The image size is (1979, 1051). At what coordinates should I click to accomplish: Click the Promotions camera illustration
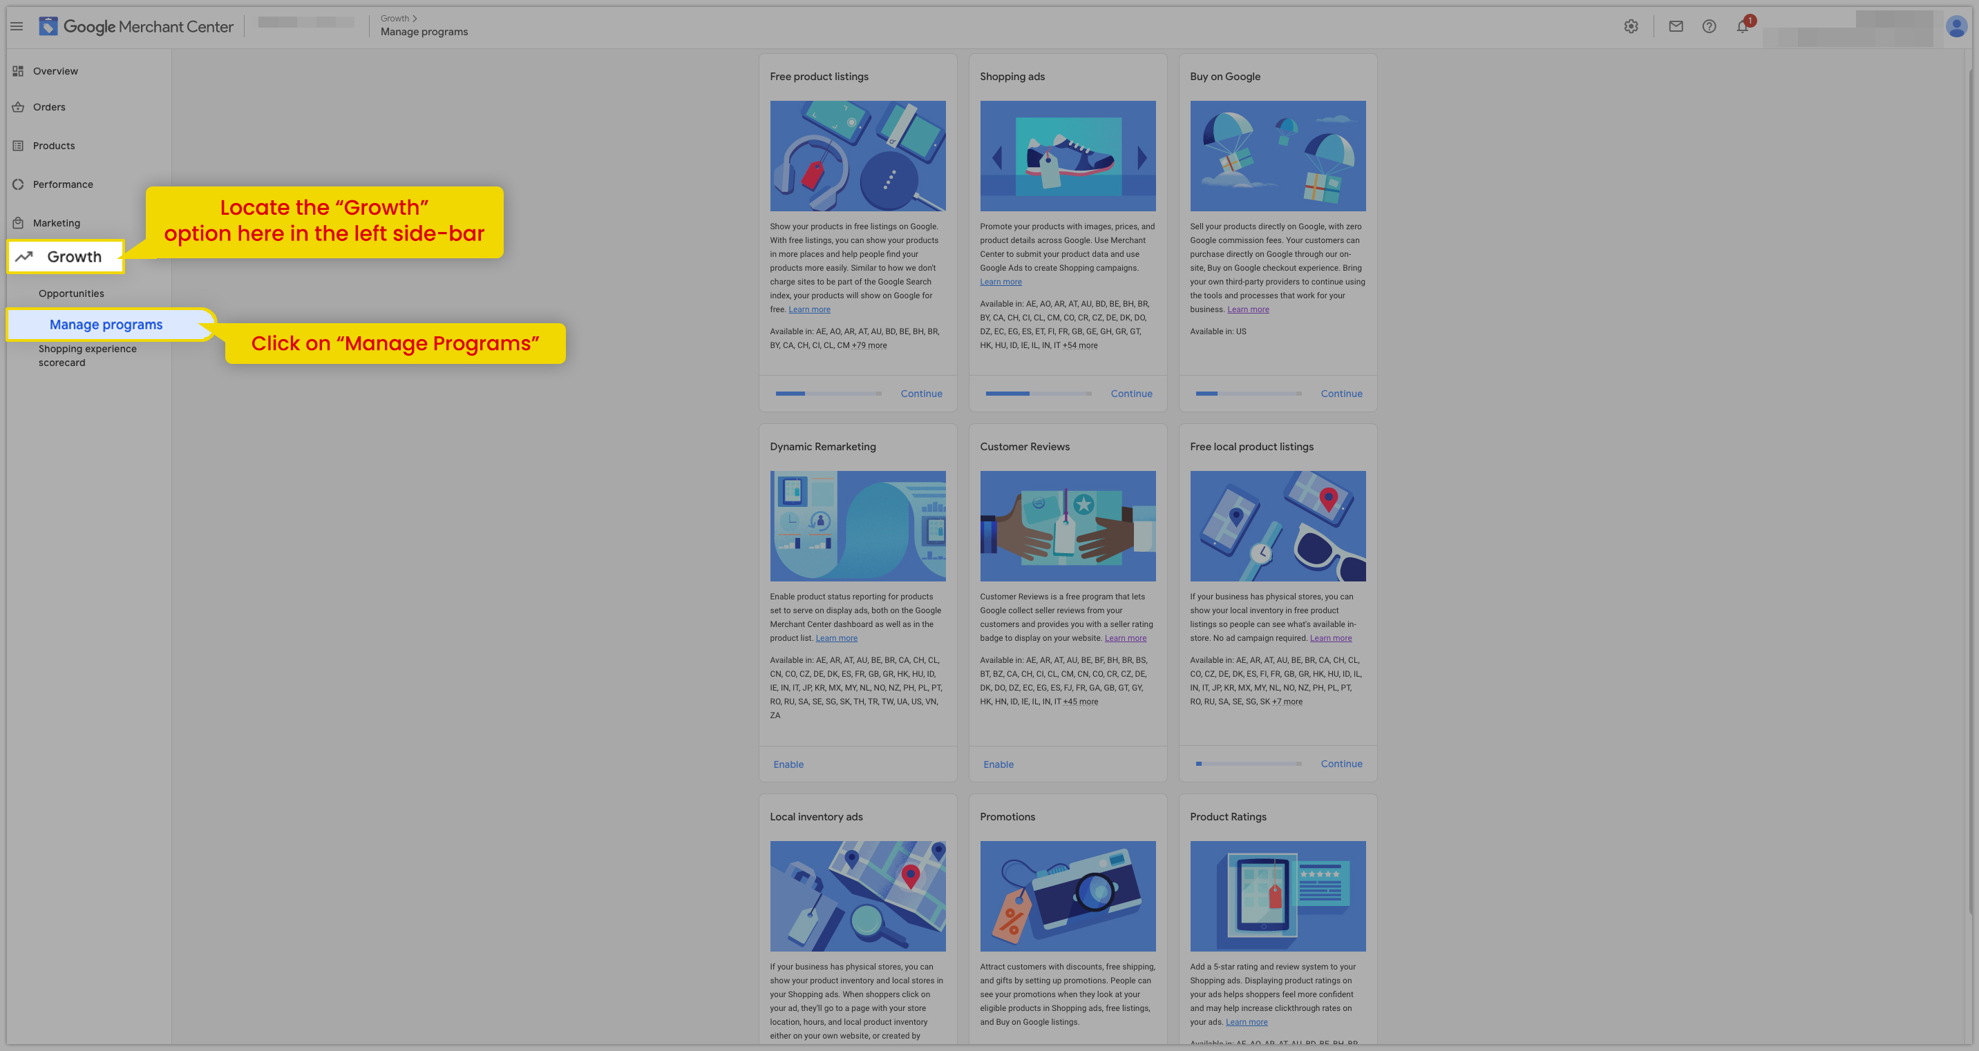pos(1067,896)
